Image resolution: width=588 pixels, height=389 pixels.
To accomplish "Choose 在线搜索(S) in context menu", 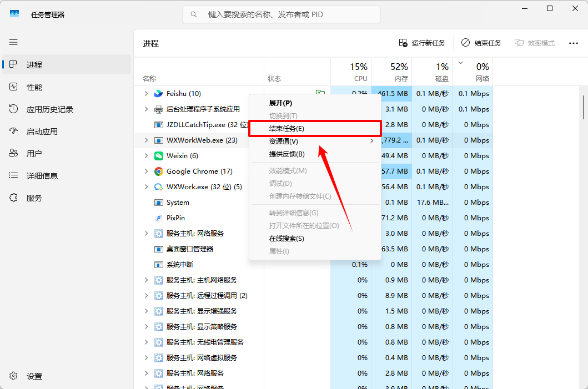I will coord(315,239).
